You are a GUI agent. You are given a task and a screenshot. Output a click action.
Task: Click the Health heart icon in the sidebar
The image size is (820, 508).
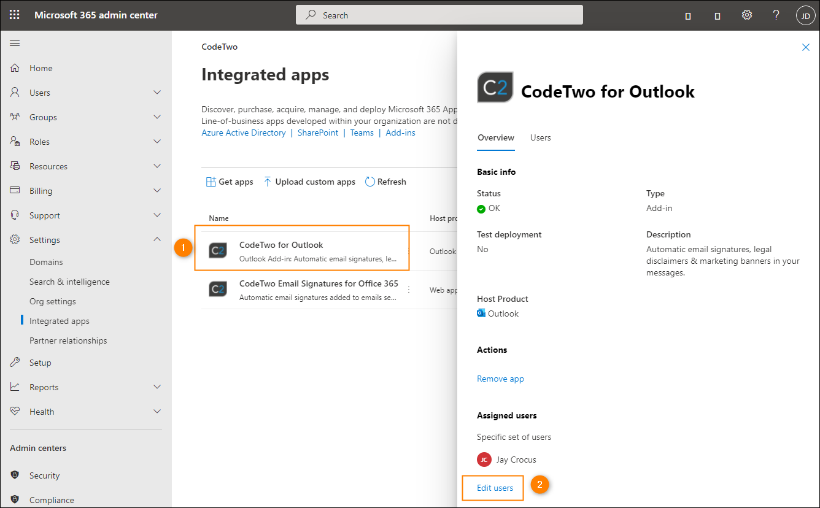point(15,412)
